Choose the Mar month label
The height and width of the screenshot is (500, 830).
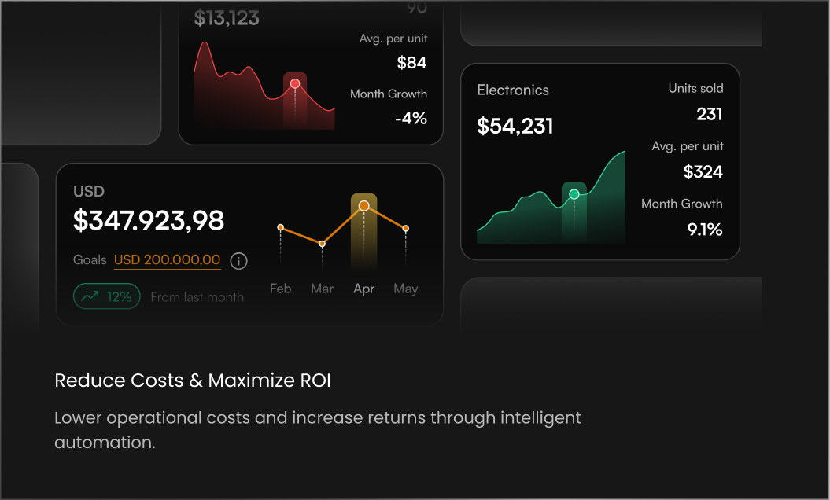323,289
